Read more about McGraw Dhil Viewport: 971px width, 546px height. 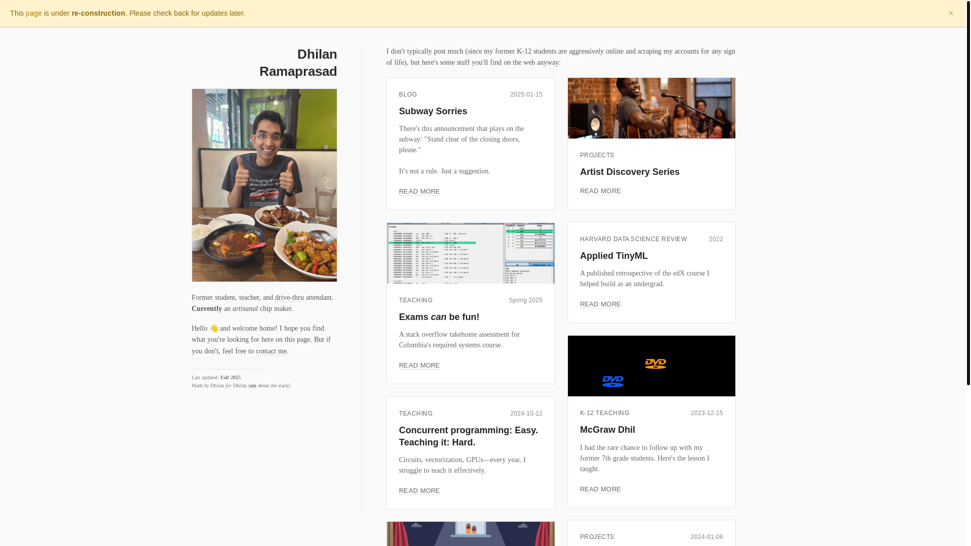pos(600,489)
